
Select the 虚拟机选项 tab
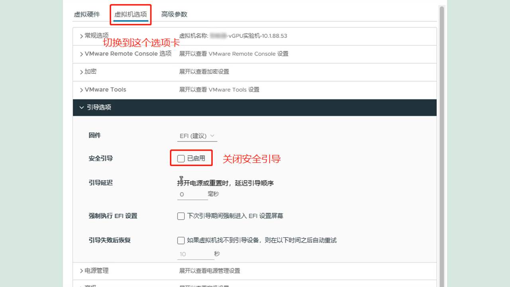pos(131,14)
